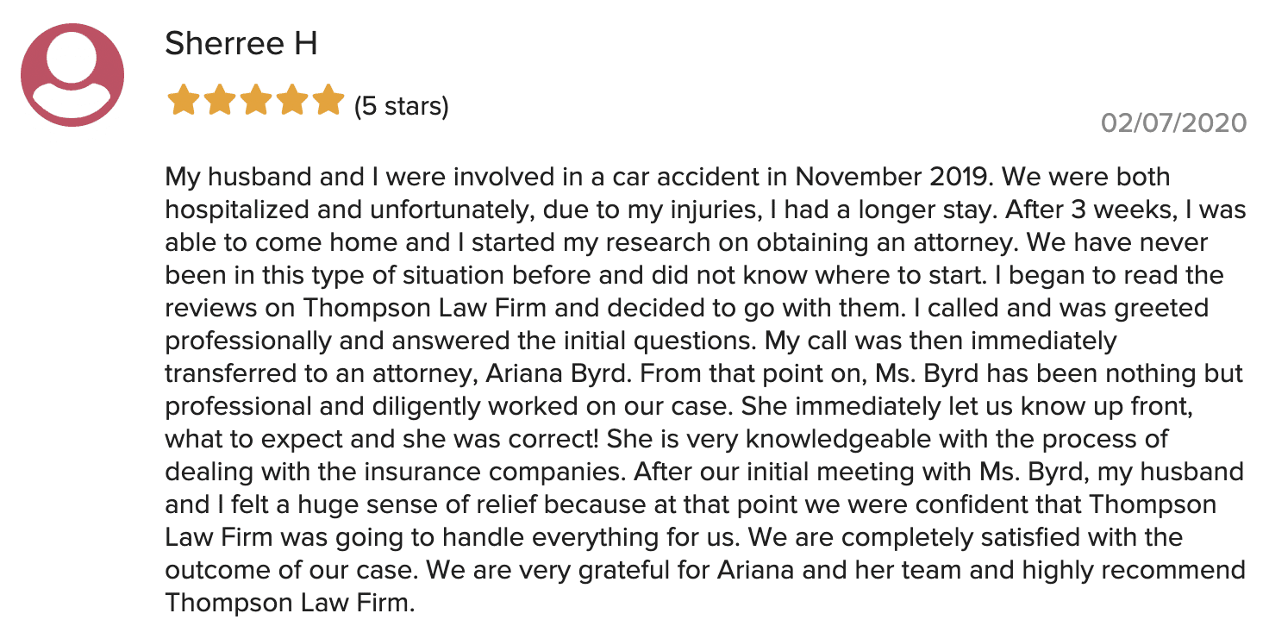Click the fourth gold star
Viewport: 1269px width, 626px height.
tap(292, 100)
